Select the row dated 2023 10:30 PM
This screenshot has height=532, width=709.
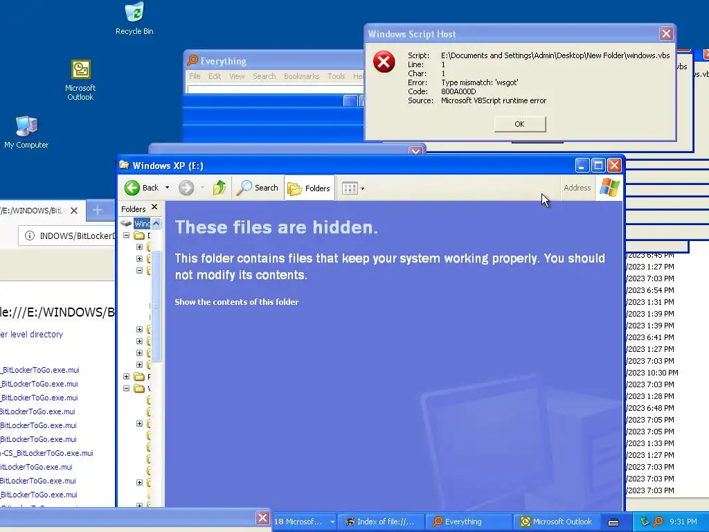(x=652, y=373)
